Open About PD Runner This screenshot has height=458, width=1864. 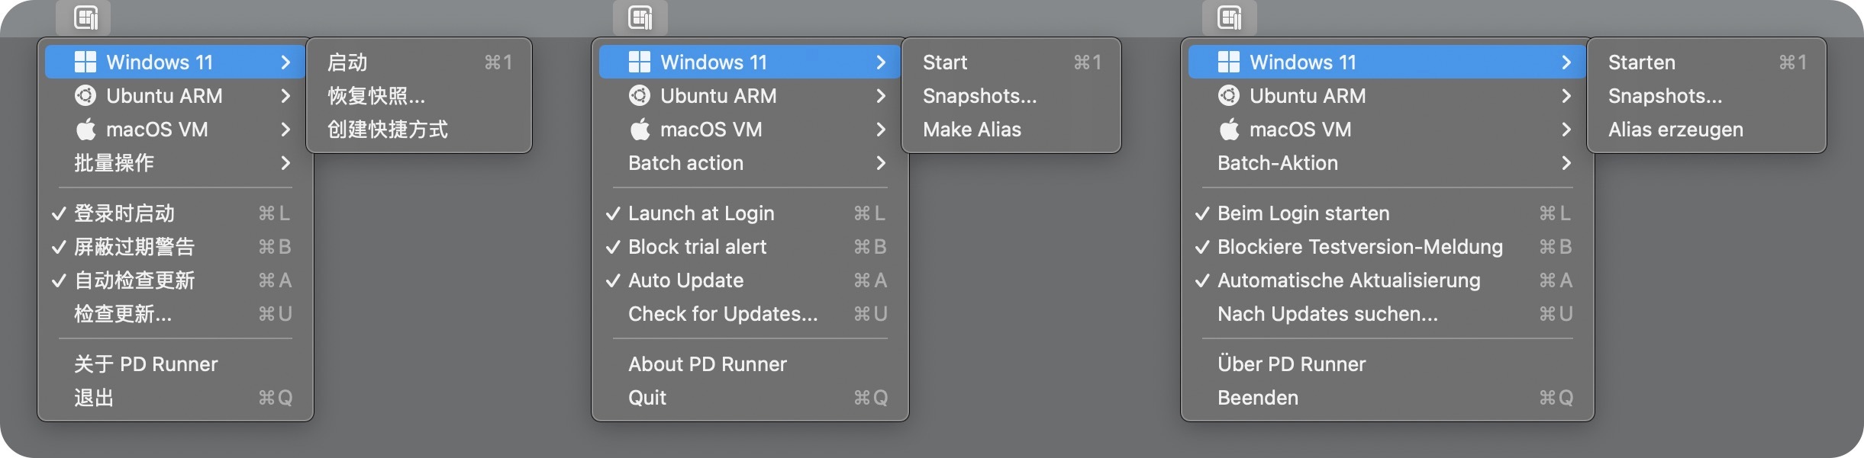pos(707,364)
